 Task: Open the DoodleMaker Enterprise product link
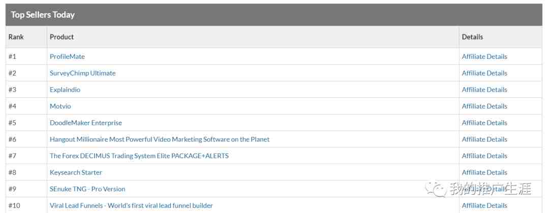[x=86, y=123]
